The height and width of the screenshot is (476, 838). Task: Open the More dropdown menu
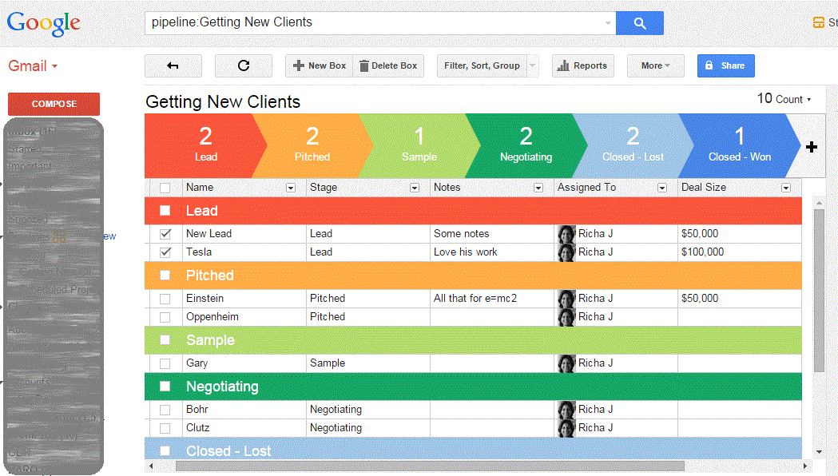[x=655, y=66]
